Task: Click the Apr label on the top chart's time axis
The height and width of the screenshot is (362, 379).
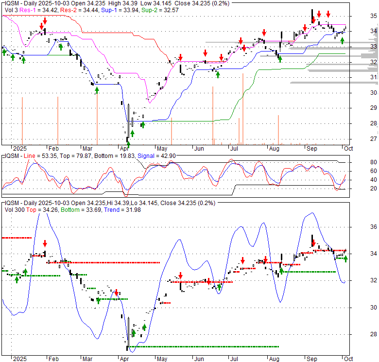Action: (124, 149)
